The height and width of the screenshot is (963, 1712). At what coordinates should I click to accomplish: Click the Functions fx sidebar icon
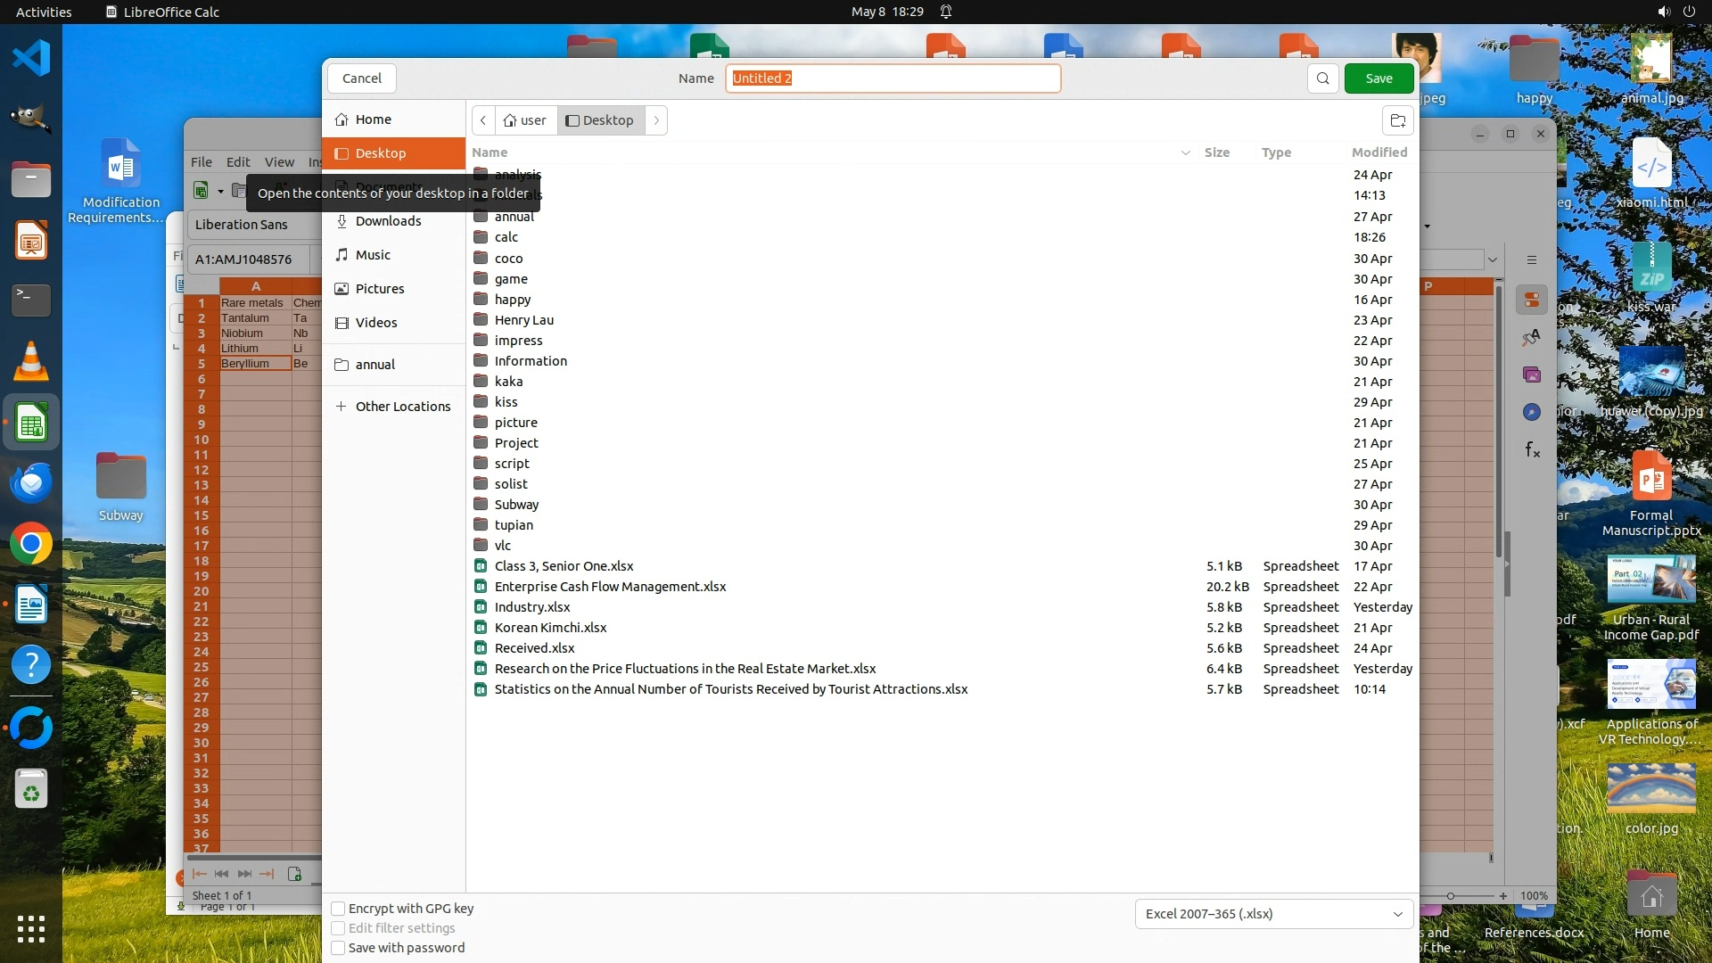click(x=1532, y=449)
